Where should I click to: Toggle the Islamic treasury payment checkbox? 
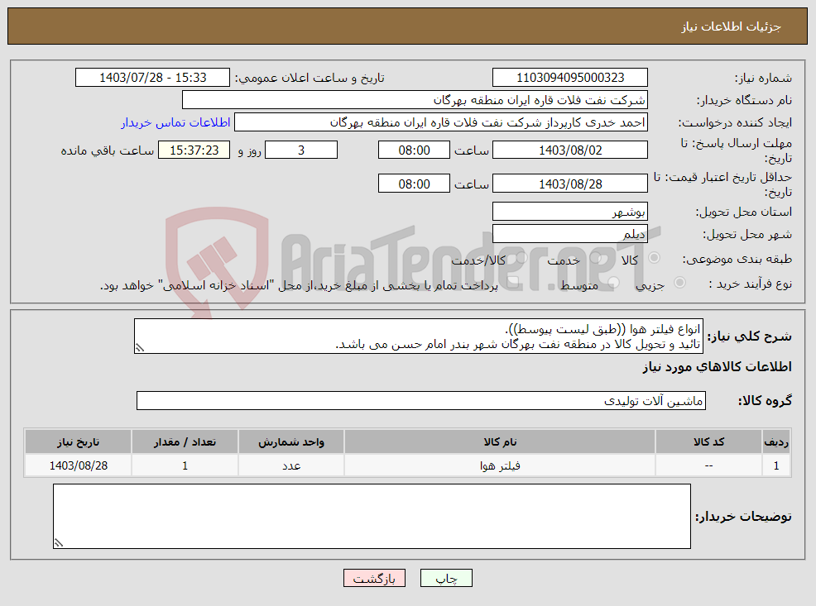coord(512,283)
